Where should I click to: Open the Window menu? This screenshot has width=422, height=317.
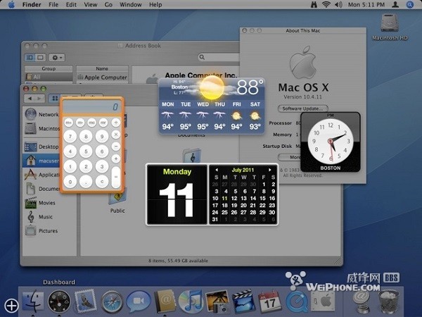[131, 5]
